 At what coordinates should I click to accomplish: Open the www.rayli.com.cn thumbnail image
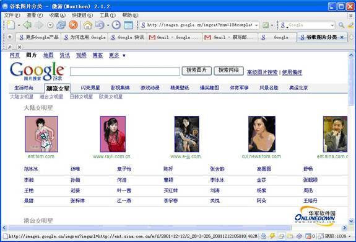113,134
